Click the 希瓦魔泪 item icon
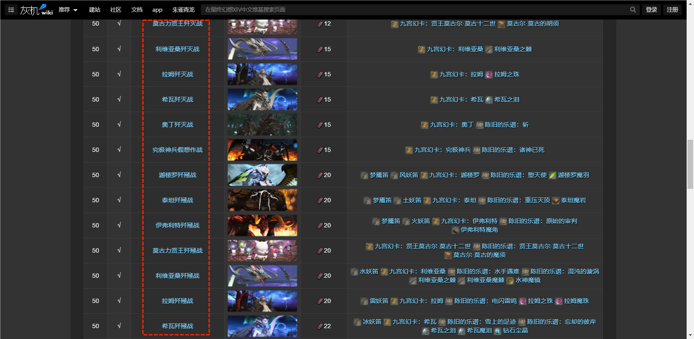Image resolution: width=694 pixels, height=339 pixels. [462, 331]
